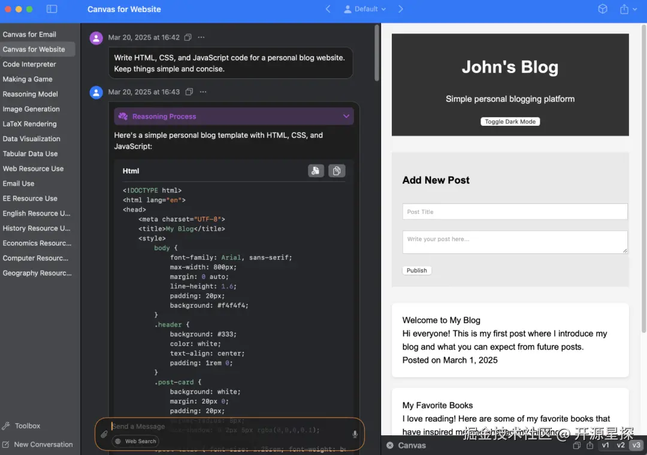This screenshot has width=647, height=455.
Task: Open EE Resource Use conversation
Action: click(38, 198)
